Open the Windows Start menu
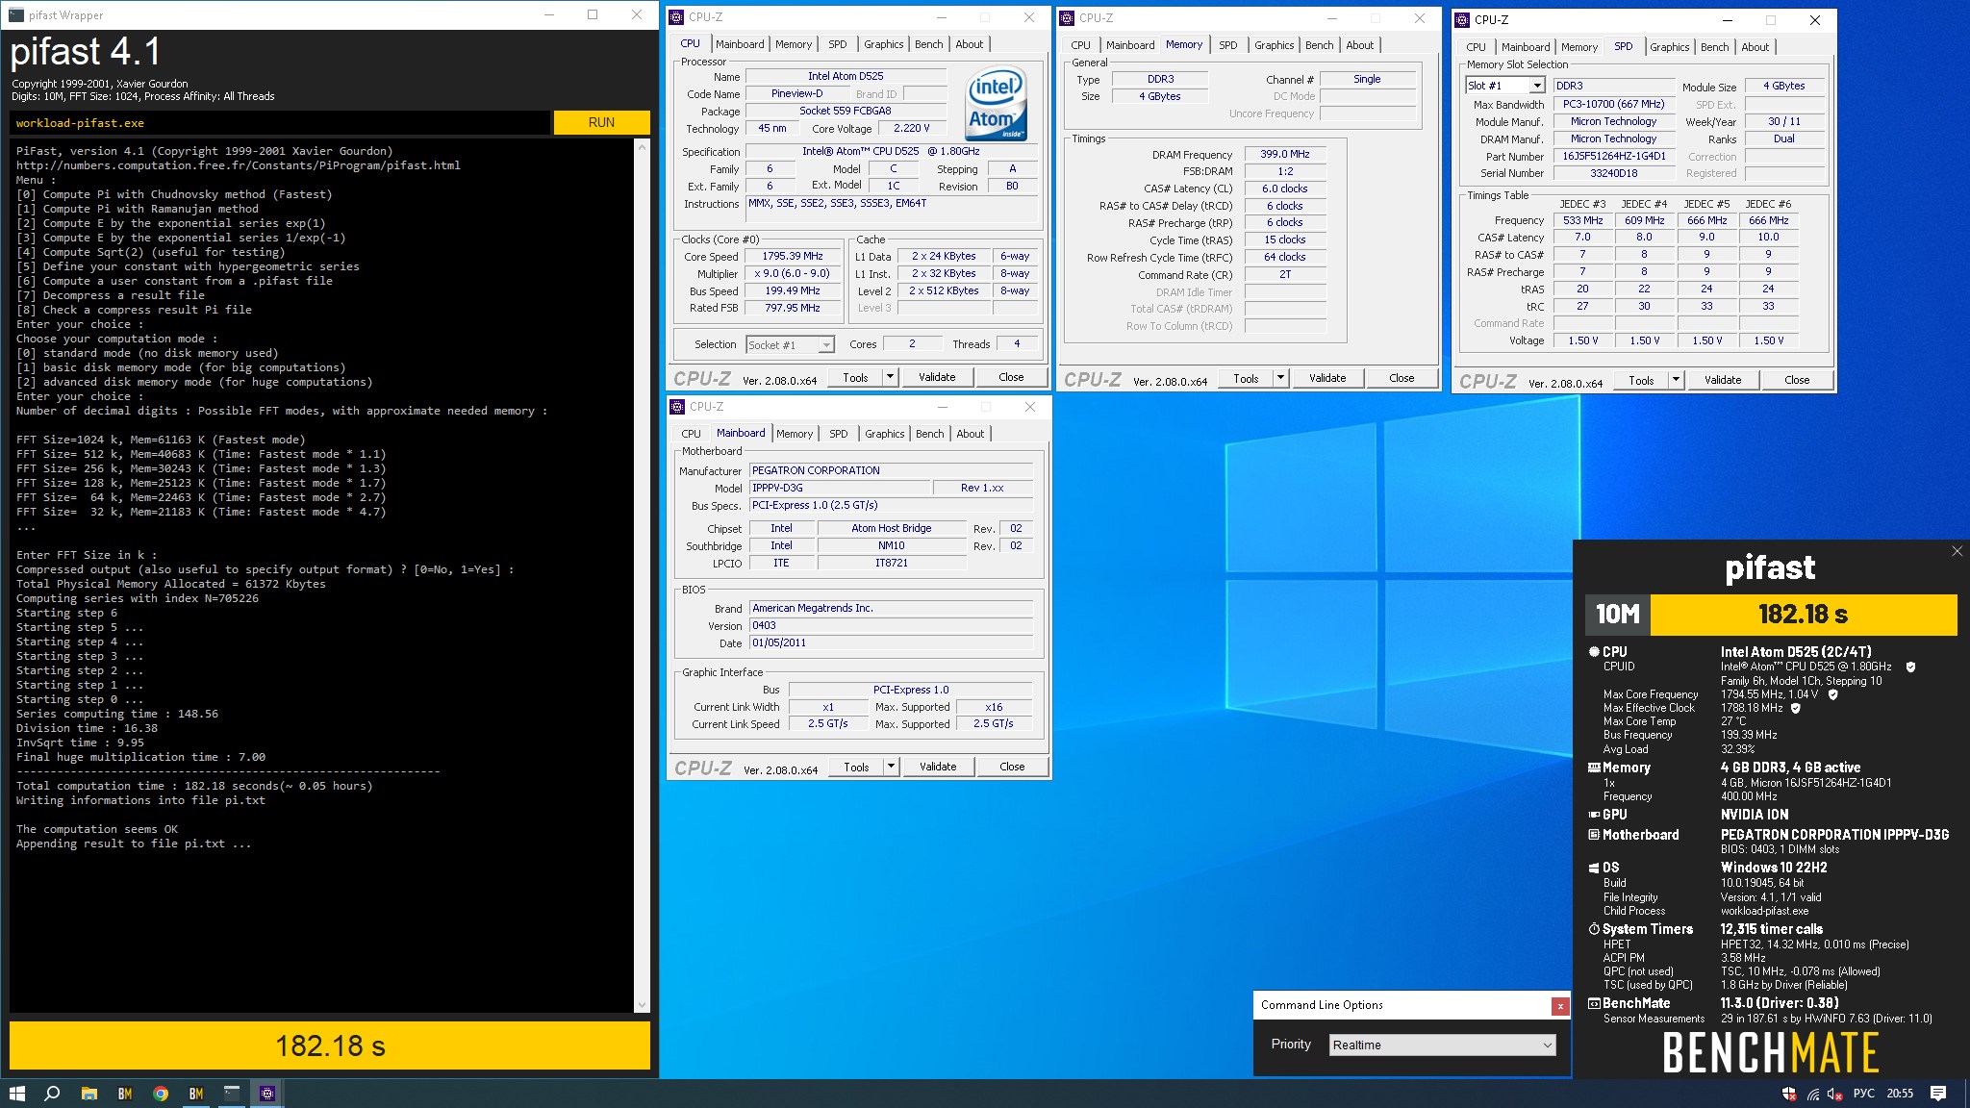 click(16, 1094)
